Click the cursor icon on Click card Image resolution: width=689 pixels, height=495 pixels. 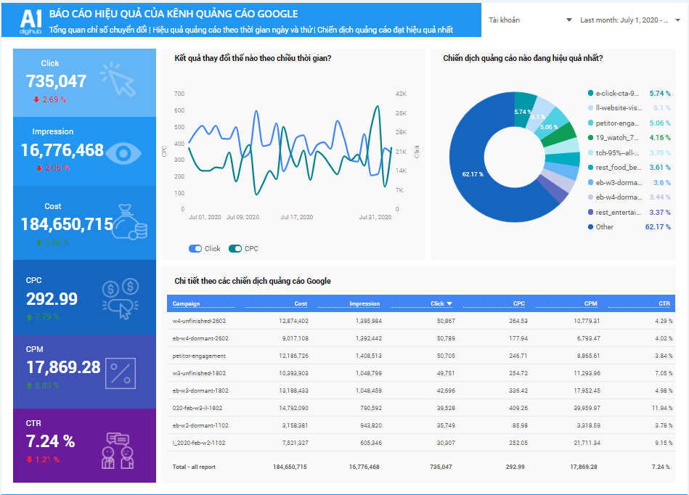(x=118, y=78)
